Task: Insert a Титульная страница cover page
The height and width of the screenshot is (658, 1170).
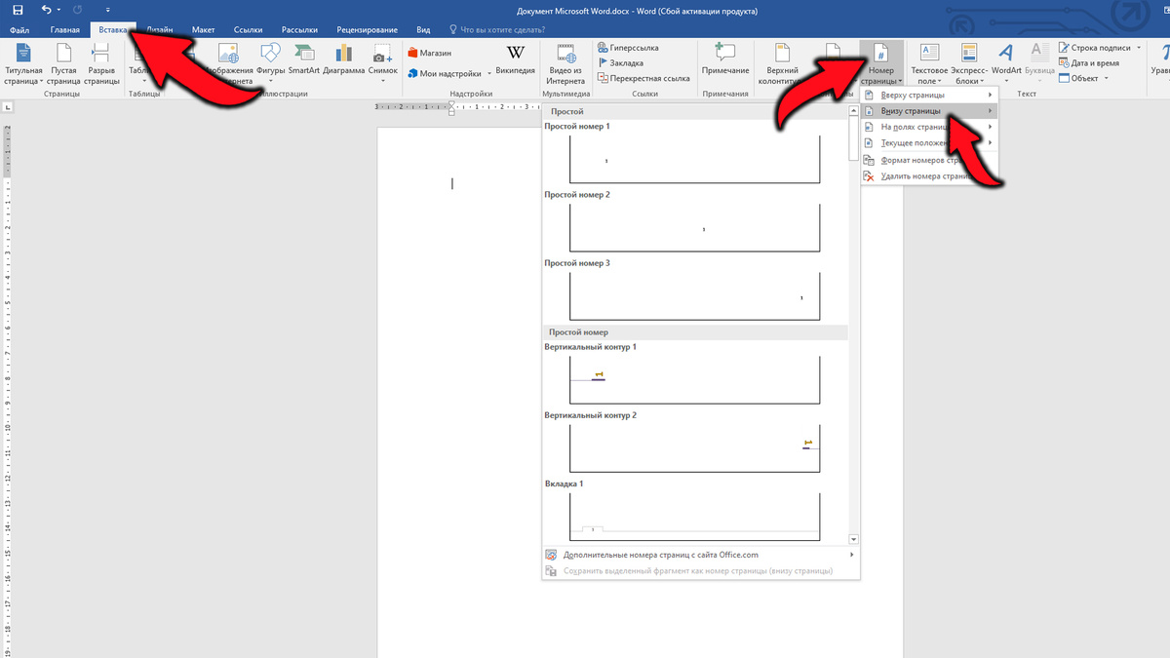Action: [x=23, y=63]
